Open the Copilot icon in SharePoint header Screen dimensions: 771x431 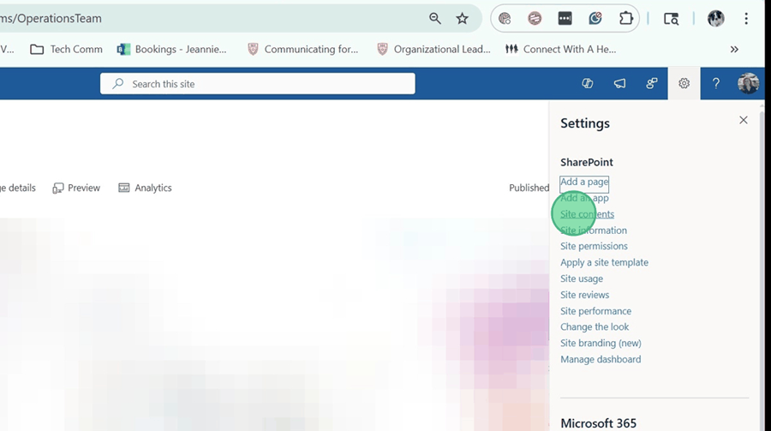(x=587, y=84)
